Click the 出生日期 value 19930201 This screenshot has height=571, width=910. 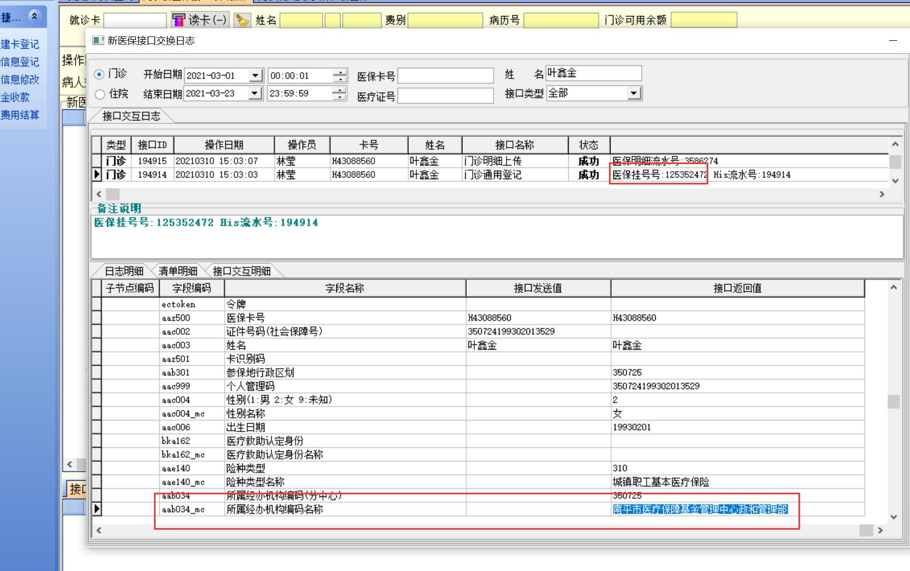(632, 427)
